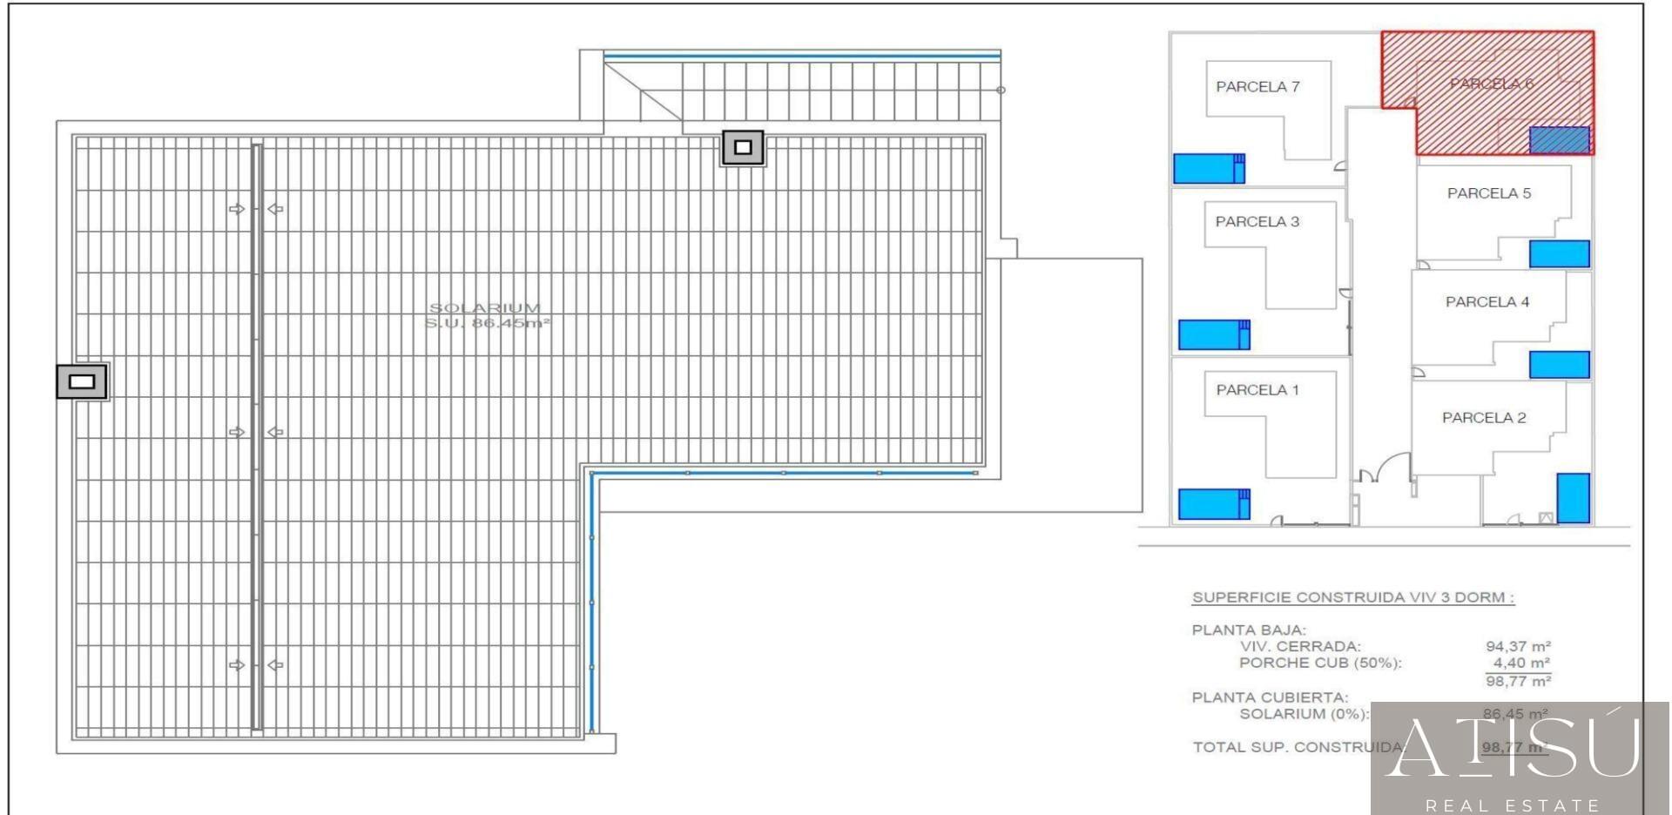Screen dimensions: 1672x815
Task: Click the blue pool in Parcela 4
Action: pyautogui.click(x=1560, y=365)
